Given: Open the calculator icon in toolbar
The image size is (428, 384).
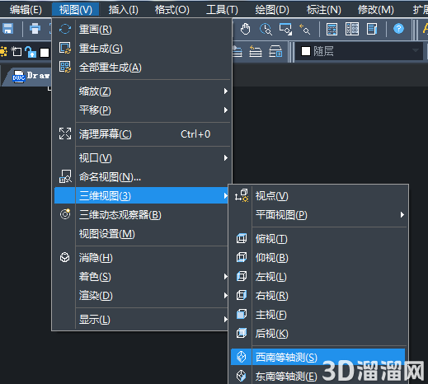Looking at the screenshot, I should pyautogui.click(x=332, y=29).
